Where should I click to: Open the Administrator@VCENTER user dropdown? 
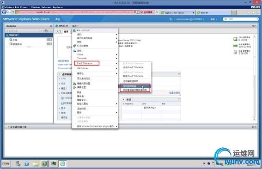190,19
